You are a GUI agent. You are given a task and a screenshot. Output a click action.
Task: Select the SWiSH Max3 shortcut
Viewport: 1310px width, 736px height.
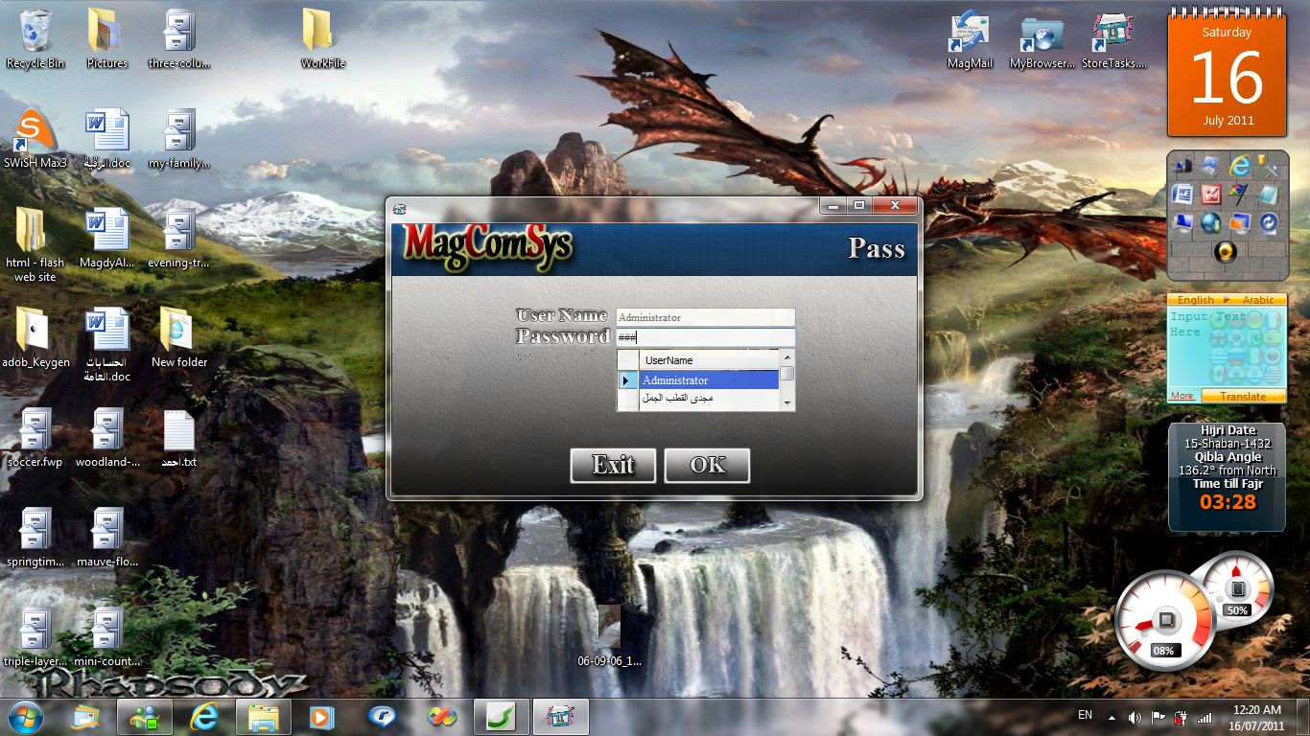pos(35,139)
